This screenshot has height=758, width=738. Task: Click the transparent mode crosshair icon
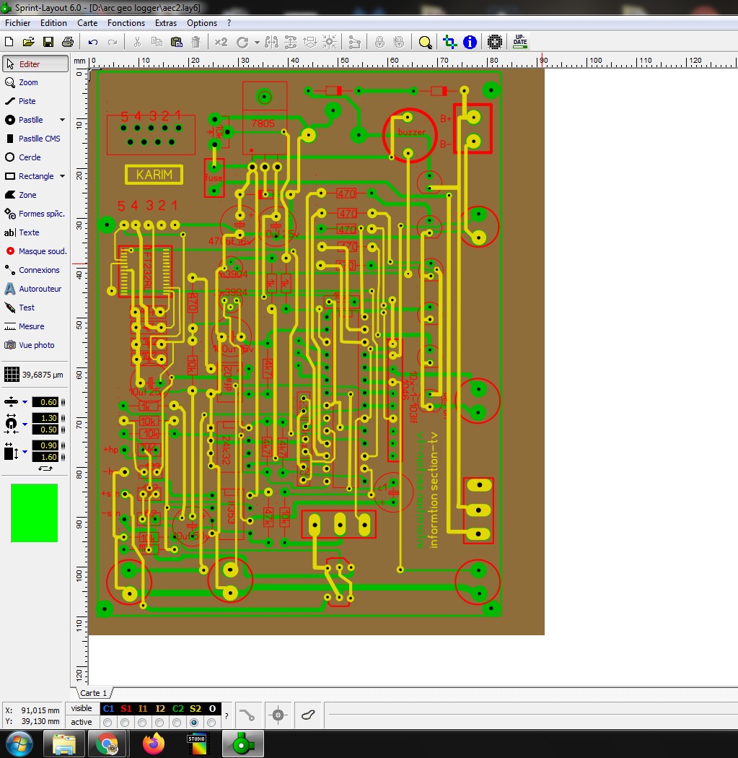(449, 42)
